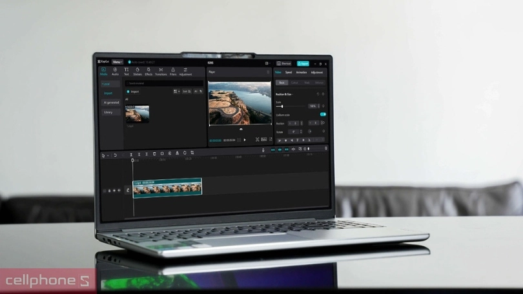Image resolution: width=523 pixels, height=294 pixels.
Task: Click the undo icon in timeline toolbar
Action: pos(115,155)
